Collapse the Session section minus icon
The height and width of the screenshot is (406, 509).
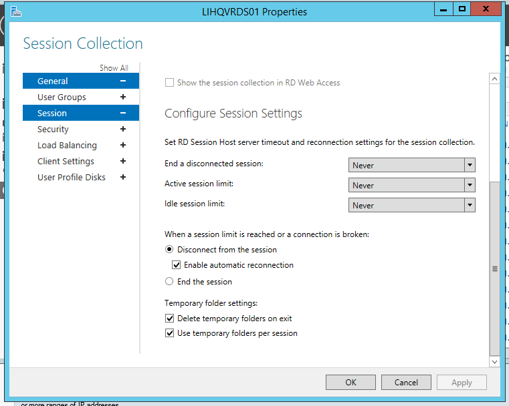tap(123, 113)
